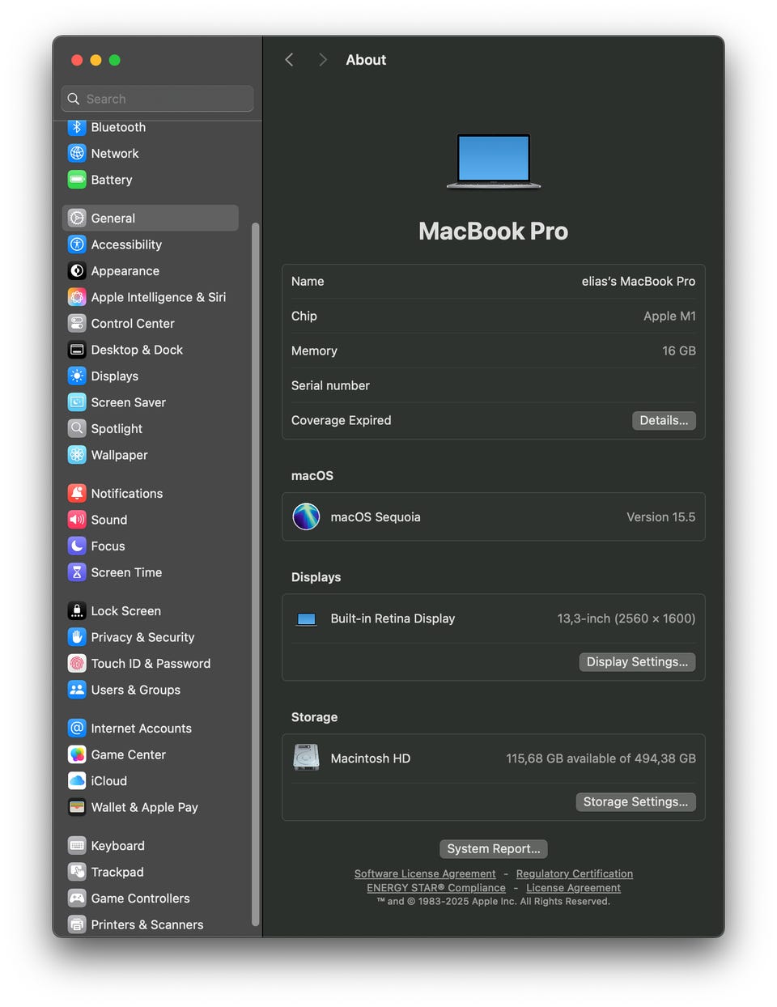Open the Accessibility icon in sidebar
Image resolution: width=777 pixels, height=1007 pixels.
[x=77, y=244]
